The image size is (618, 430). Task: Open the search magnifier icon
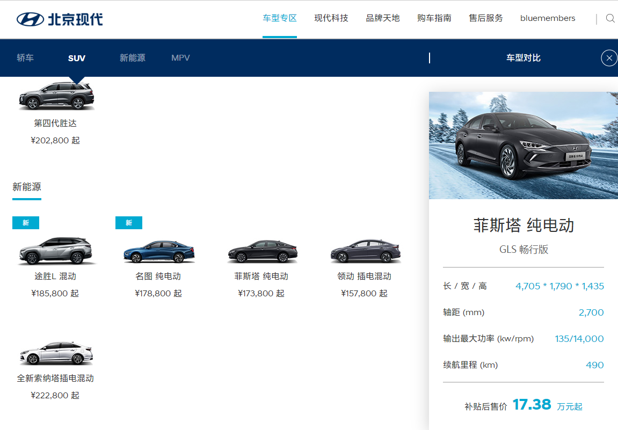coord(610,18)
